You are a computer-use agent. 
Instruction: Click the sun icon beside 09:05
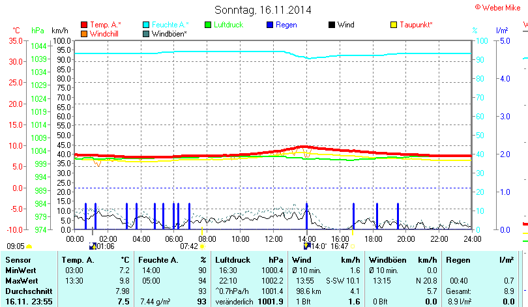coord(29,246)
